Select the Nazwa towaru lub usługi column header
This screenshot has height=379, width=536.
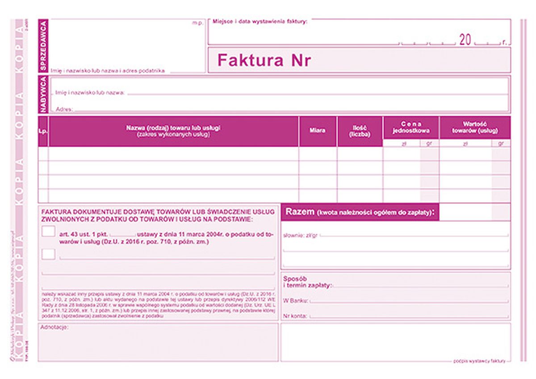[x=173, y=131]
